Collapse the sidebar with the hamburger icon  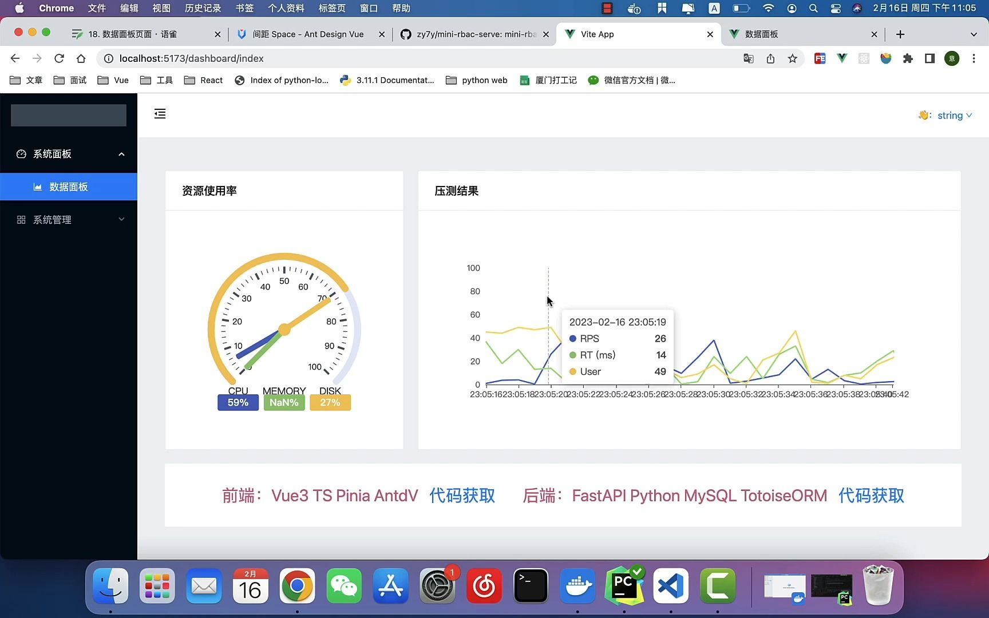[160, 114]
